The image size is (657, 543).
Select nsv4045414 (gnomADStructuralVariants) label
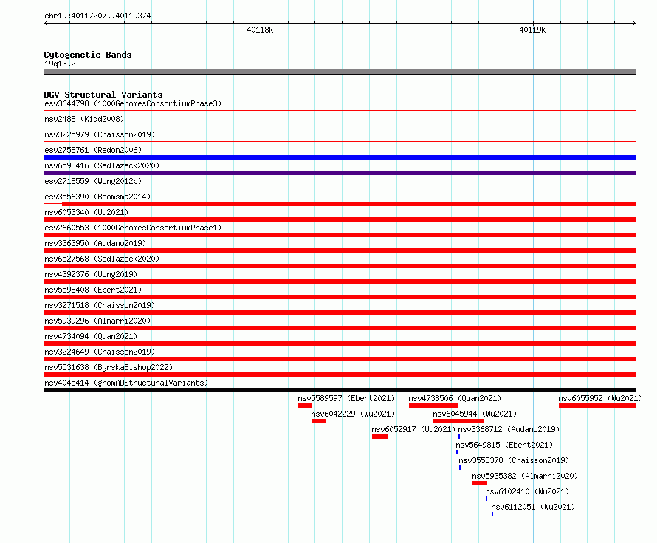pos(126,383)
